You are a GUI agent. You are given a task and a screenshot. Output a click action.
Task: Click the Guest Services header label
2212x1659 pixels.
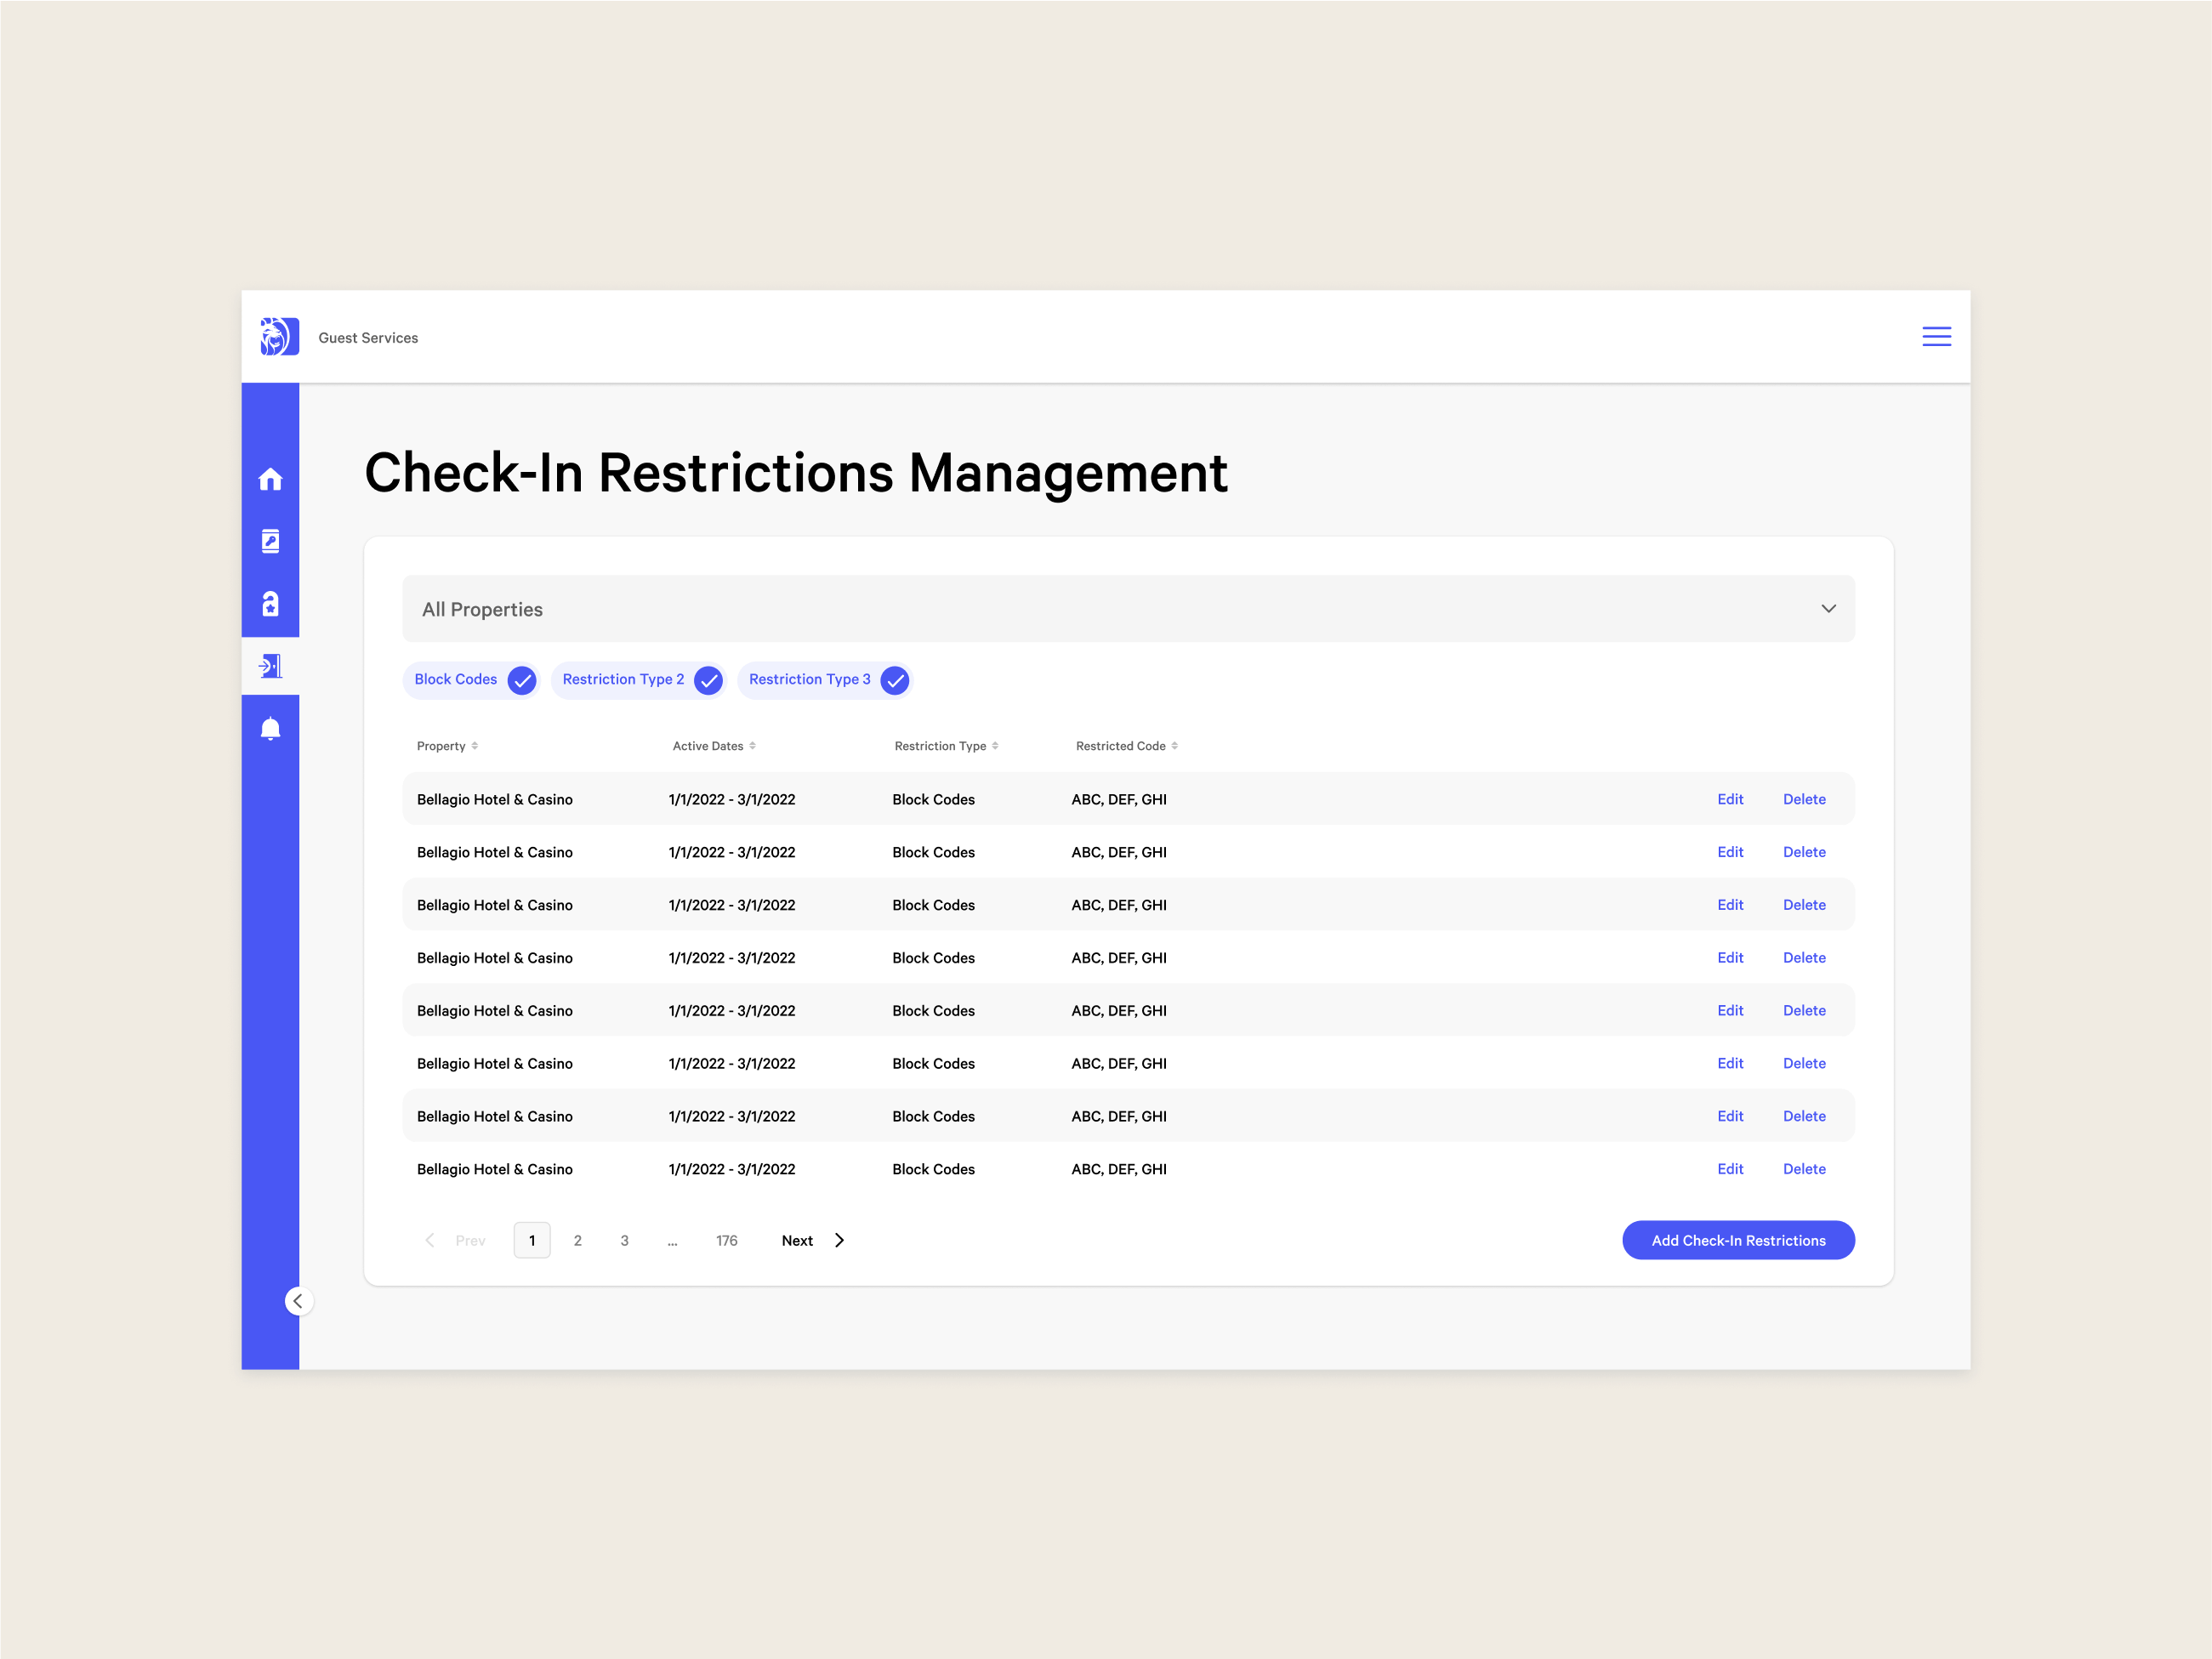368,338
